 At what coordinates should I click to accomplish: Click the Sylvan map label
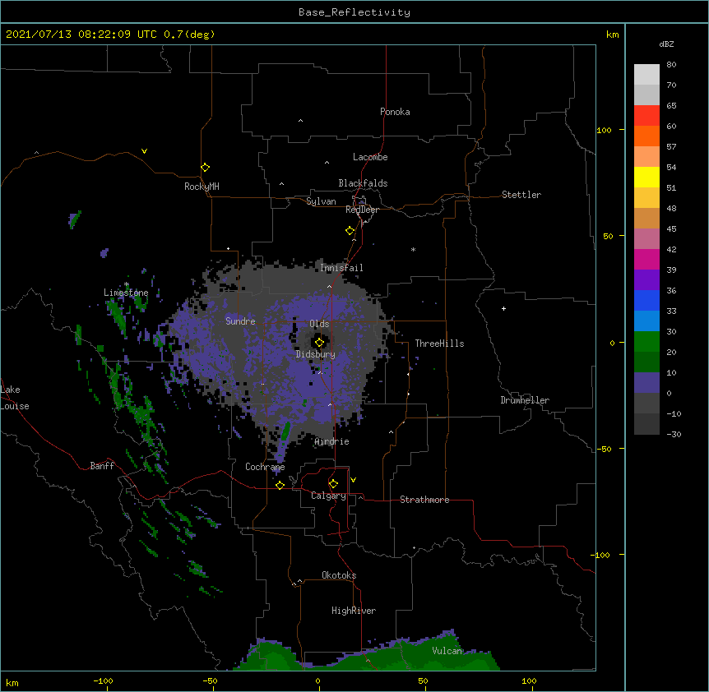click(321, 201)
